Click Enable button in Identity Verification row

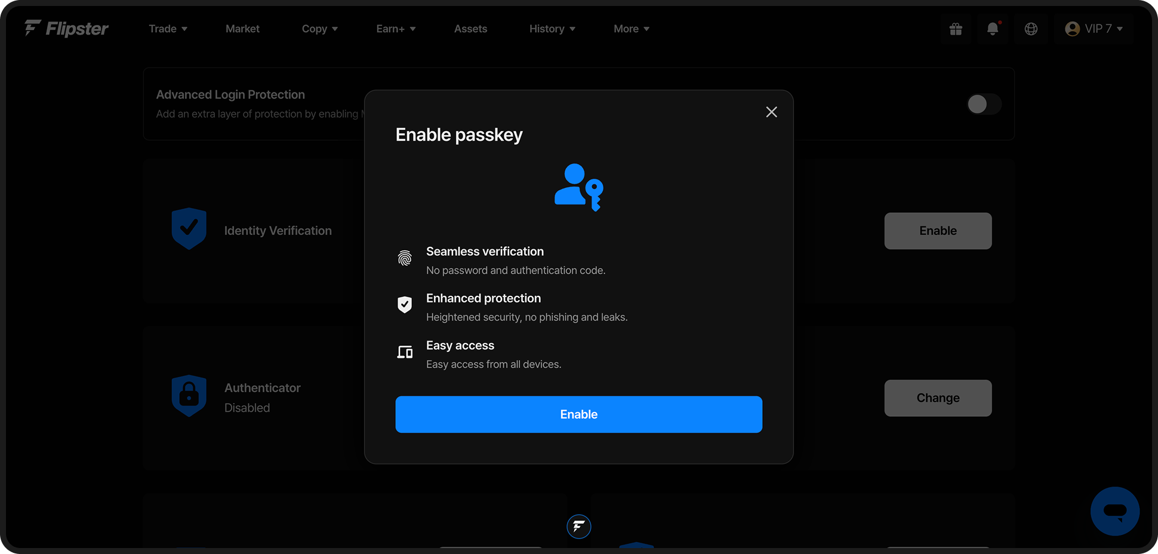pos(938,231)
